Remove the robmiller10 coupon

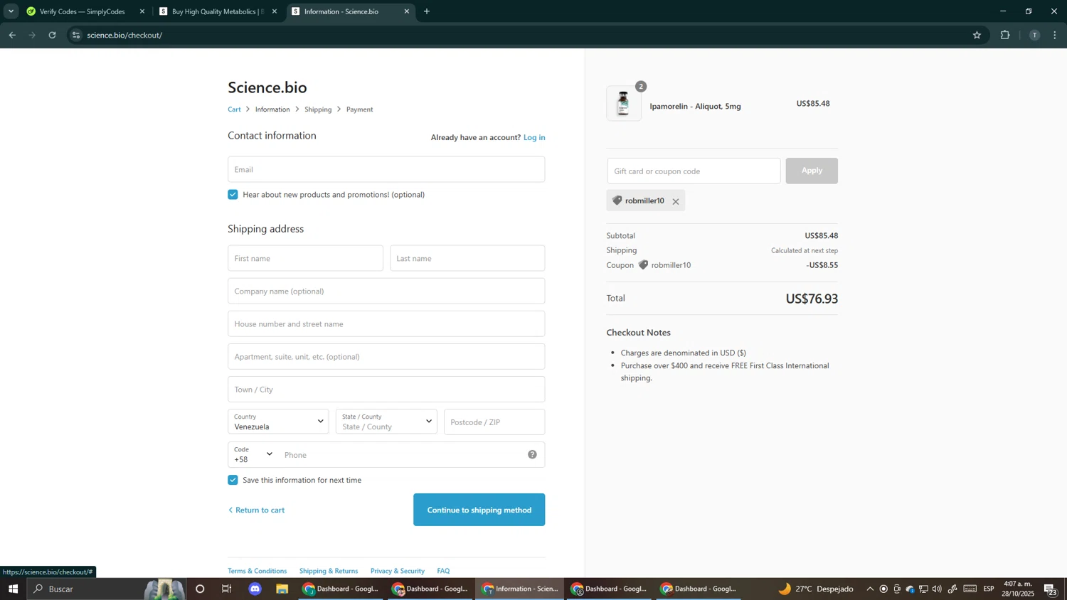676,202
